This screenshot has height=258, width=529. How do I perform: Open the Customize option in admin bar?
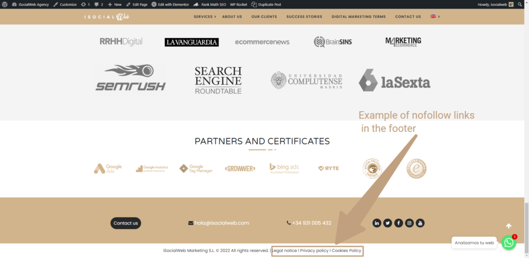pos(65,4)
